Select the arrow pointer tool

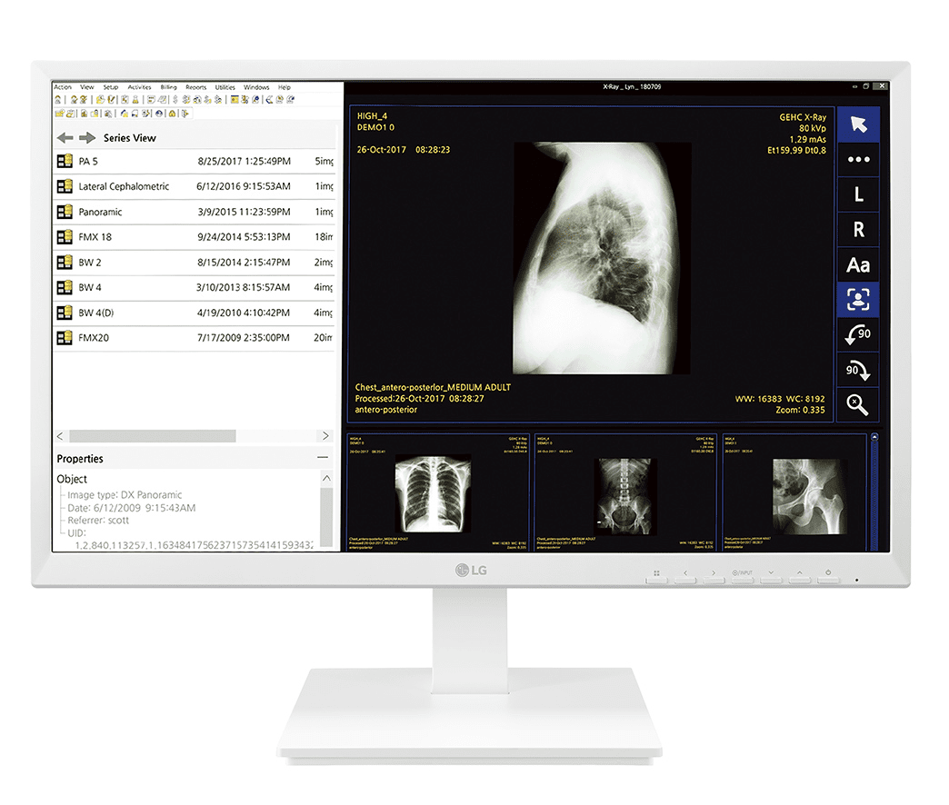(x=858, y=124)
